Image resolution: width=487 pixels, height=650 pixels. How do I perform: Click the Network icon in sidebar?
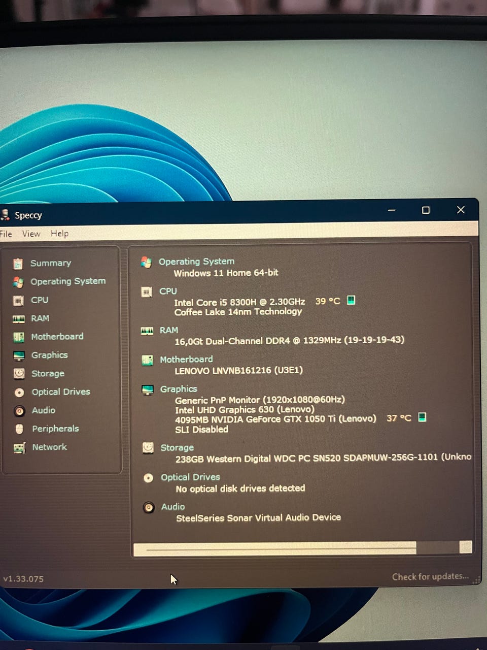[x=19, y=448]
